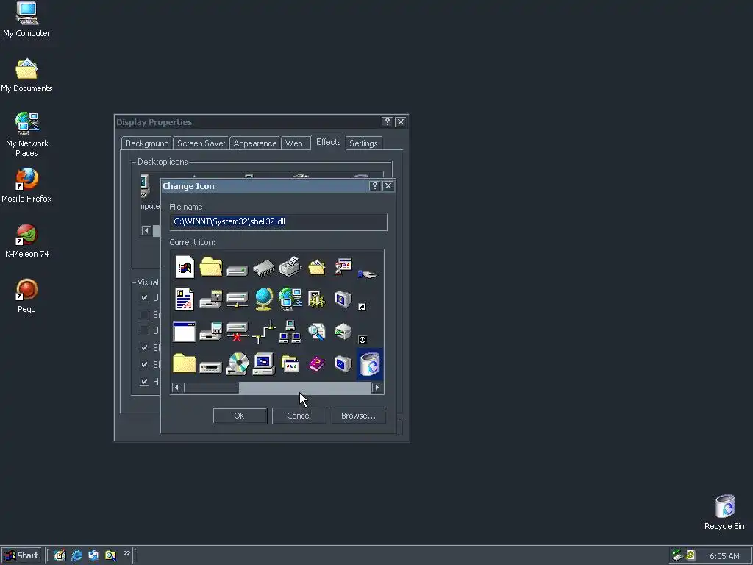Click the File name field with shell32.dll
The width and height of the screenshot is (753, 565).
[279, 221]
